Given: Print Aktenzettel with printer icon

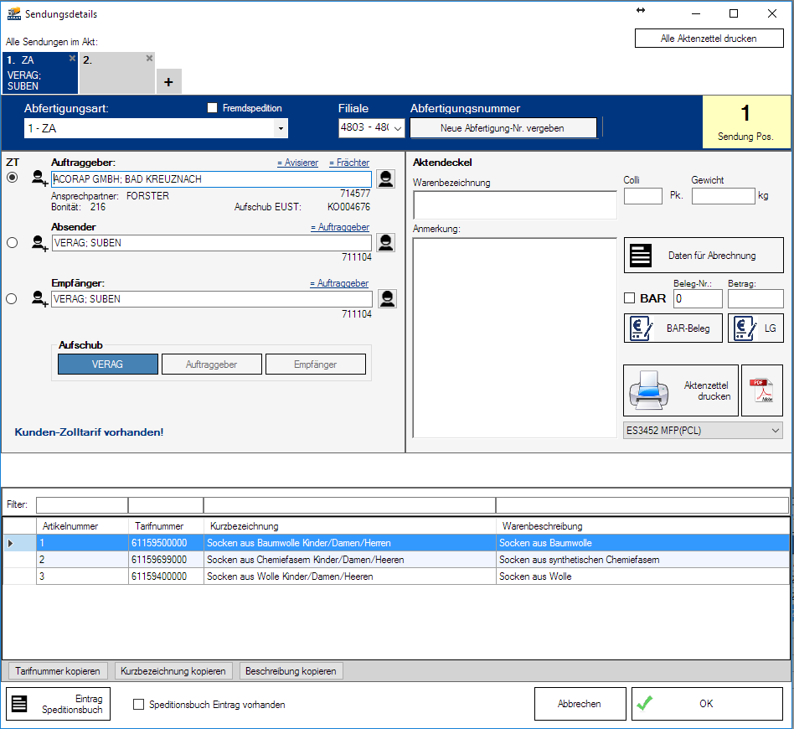Looking at the screenshot, I should click(x=681, y=390).
